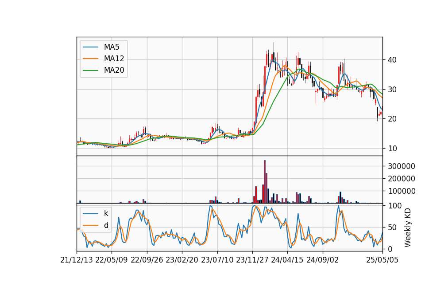
Task: Click the 22/05/09 date tick label
Action: 112,260
